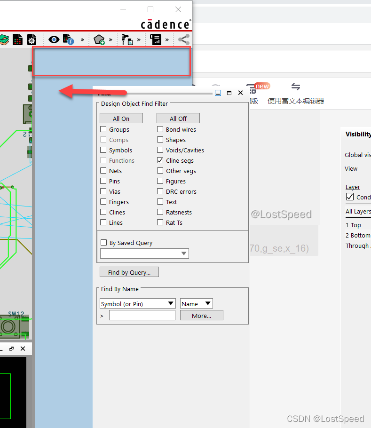Viewport: 371px width, 428px height.
Task: Open Find by Query dialog
Action: click(129, 272)
